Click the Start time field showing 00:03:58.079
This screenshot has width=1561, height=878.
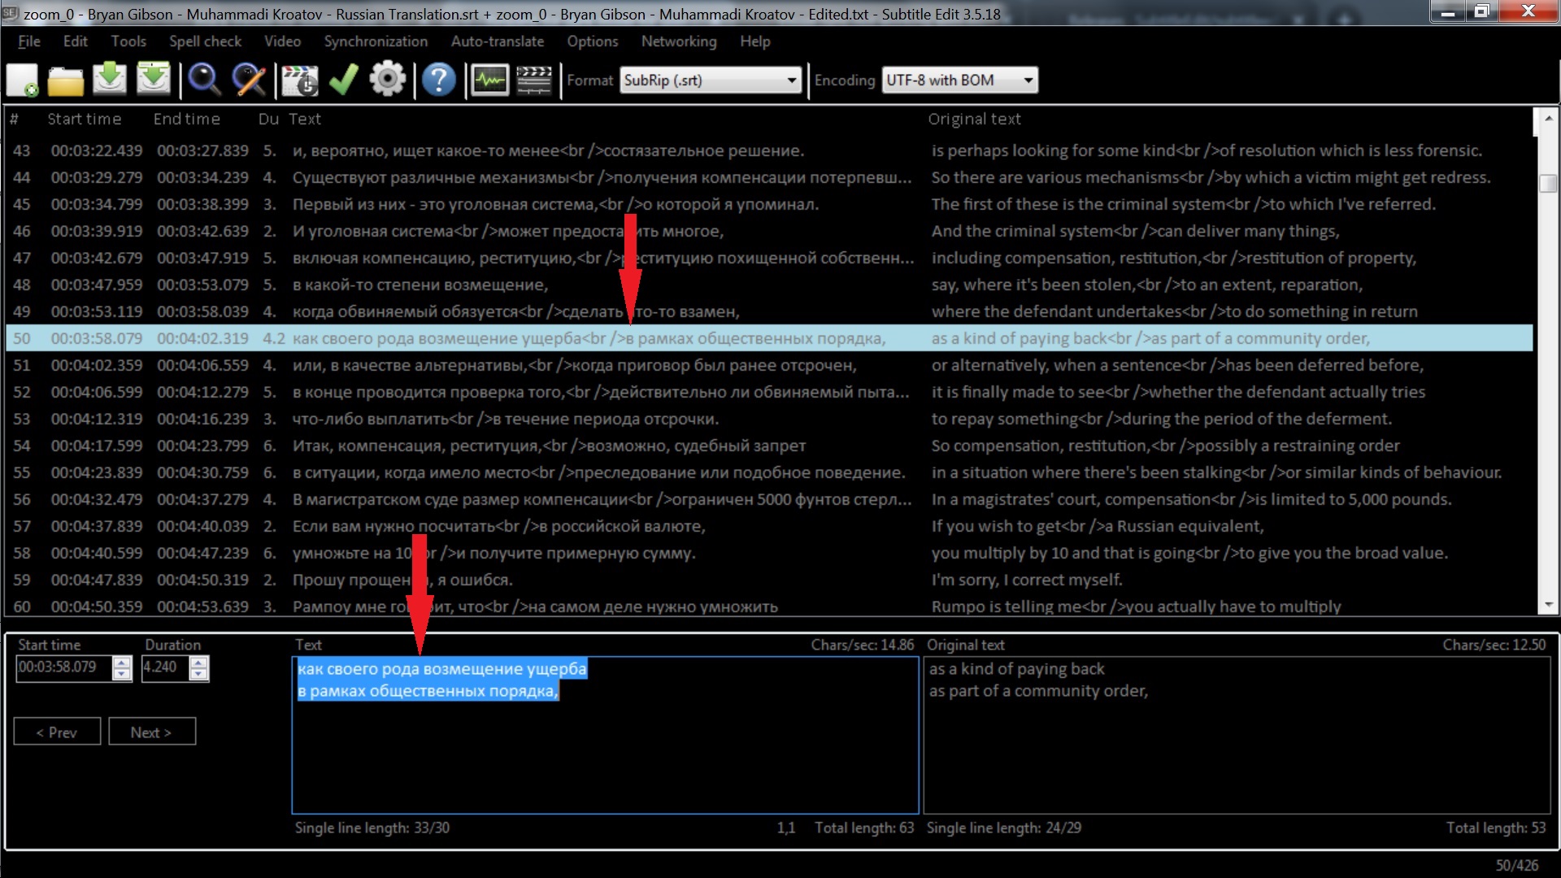tap(64, 667)
